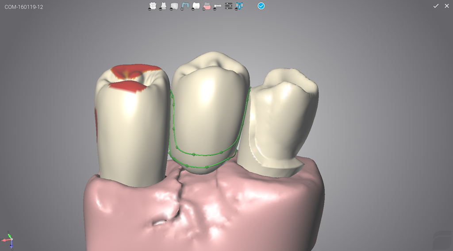Toggle the white anatomy crown icon
This screenshot has width=453, height=251.
tap(196, 6)
